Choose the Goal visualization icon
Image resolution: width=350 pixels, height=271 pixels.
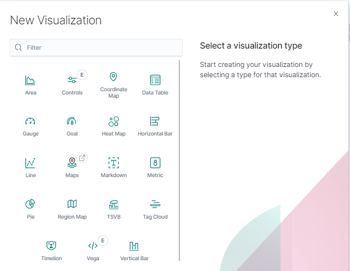72,121
